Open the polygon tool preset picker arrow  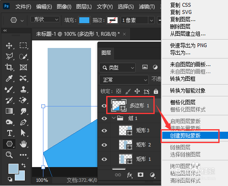tap(22, 21)
